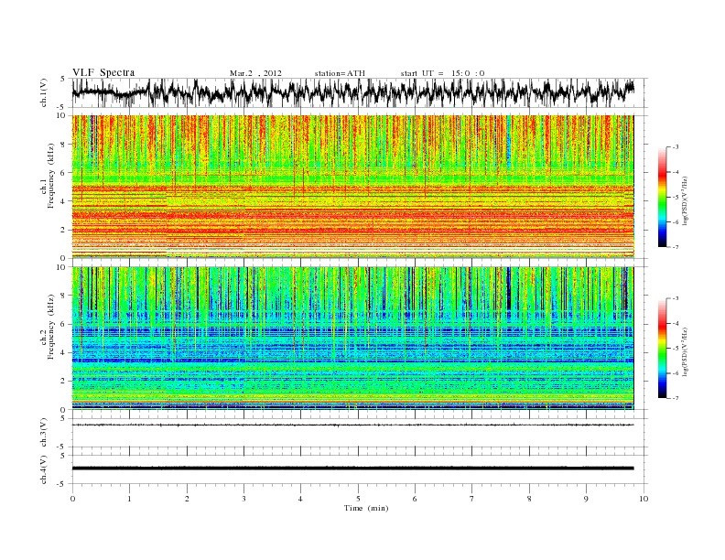Click the 8 kHz tick of ch.2 spectrogram

pos(63,296)
